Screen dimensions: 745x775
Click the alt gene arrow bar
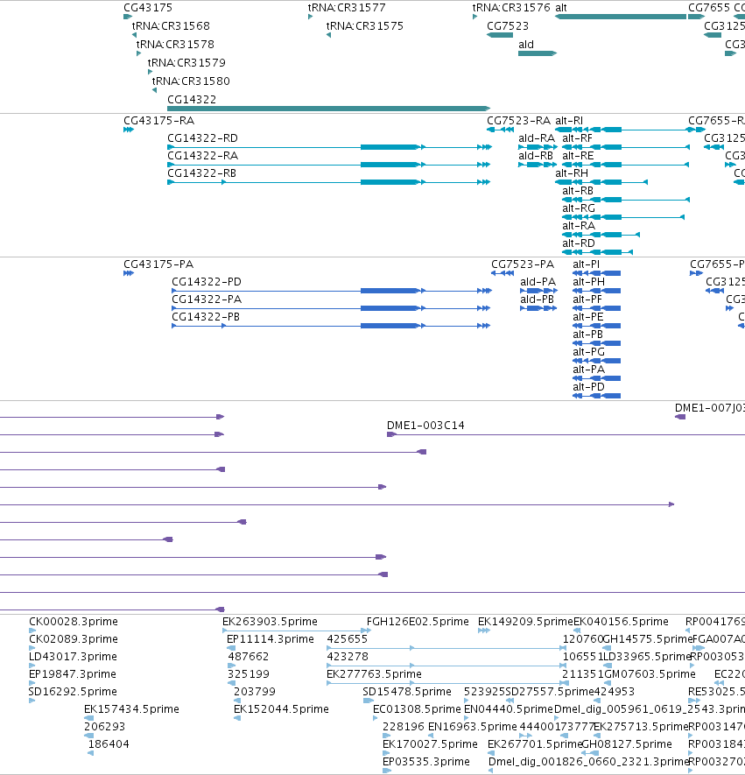[621, 17]
